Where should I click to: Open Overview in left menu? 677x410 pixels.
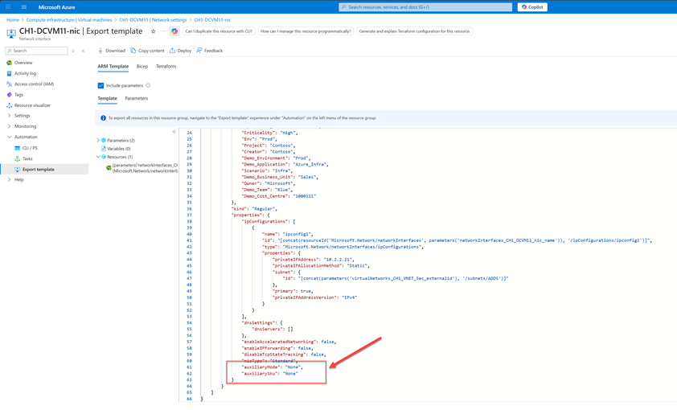23,63
